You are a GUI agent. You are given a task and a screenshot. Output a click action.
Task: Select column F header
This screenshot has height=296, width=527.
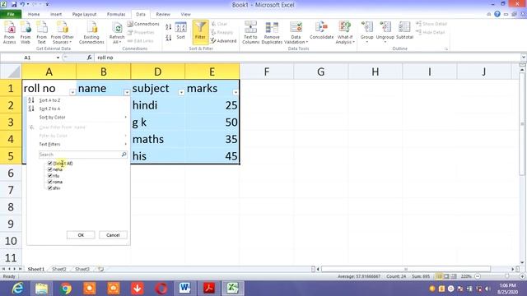tap(267, 72)
